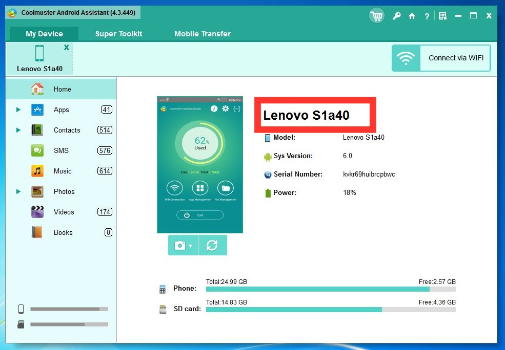Open the Super Toolkit tab

coord(118,34)
